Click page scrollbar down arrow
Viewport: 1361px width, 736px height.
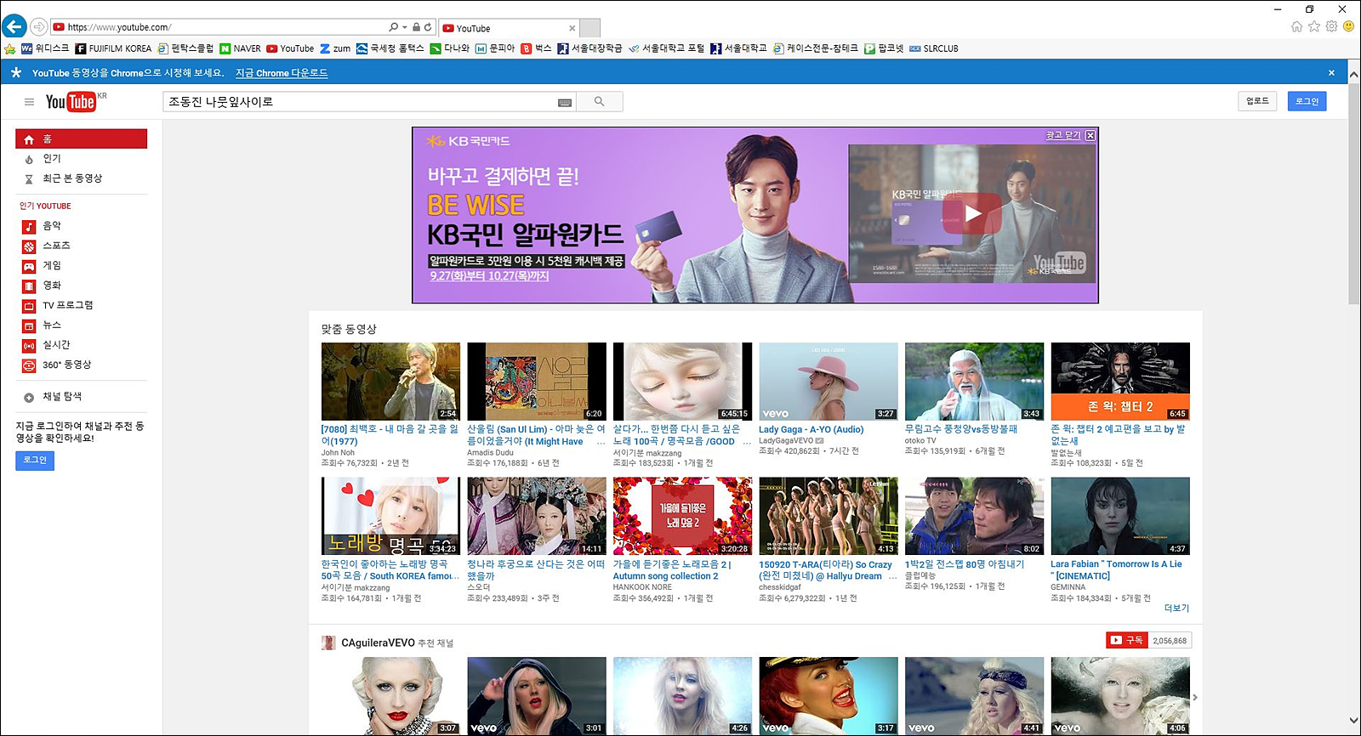tap(1353, 721)
